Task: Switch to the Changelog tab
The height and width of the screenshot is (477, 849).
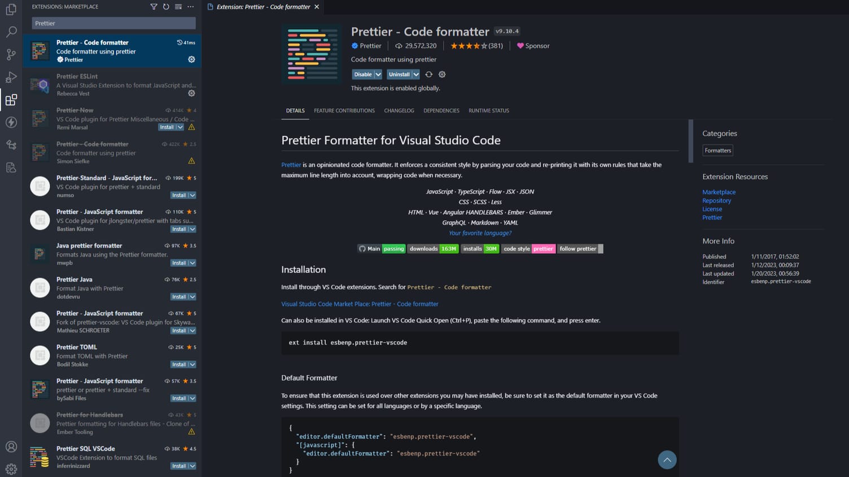Action: pos(399,111)
